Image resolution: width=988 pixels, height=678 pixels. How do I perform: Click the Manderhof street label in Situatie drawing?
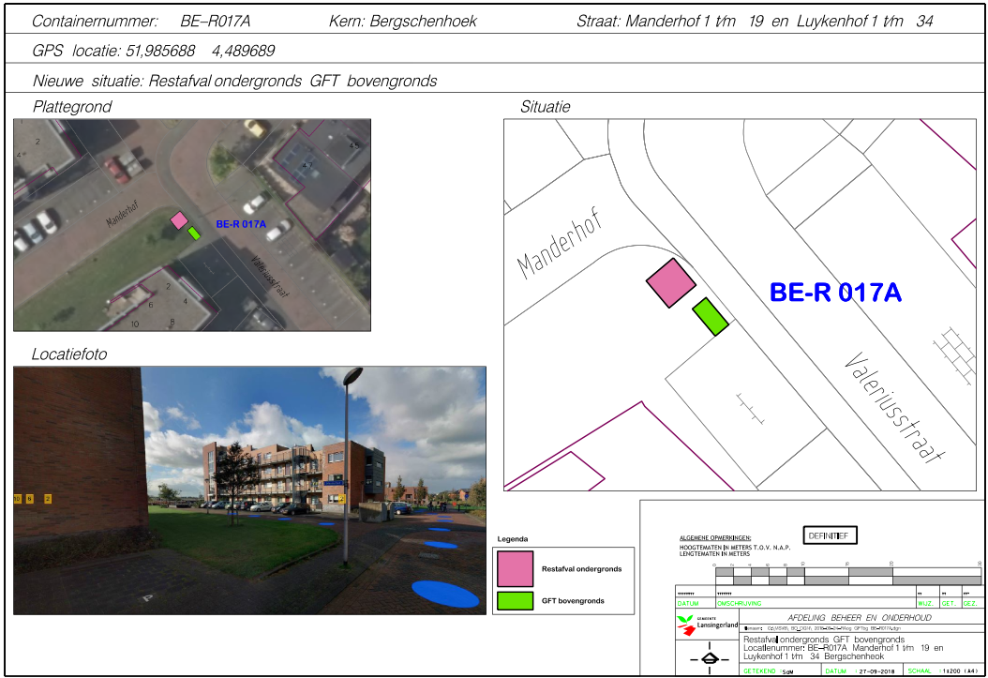[558, 244]
